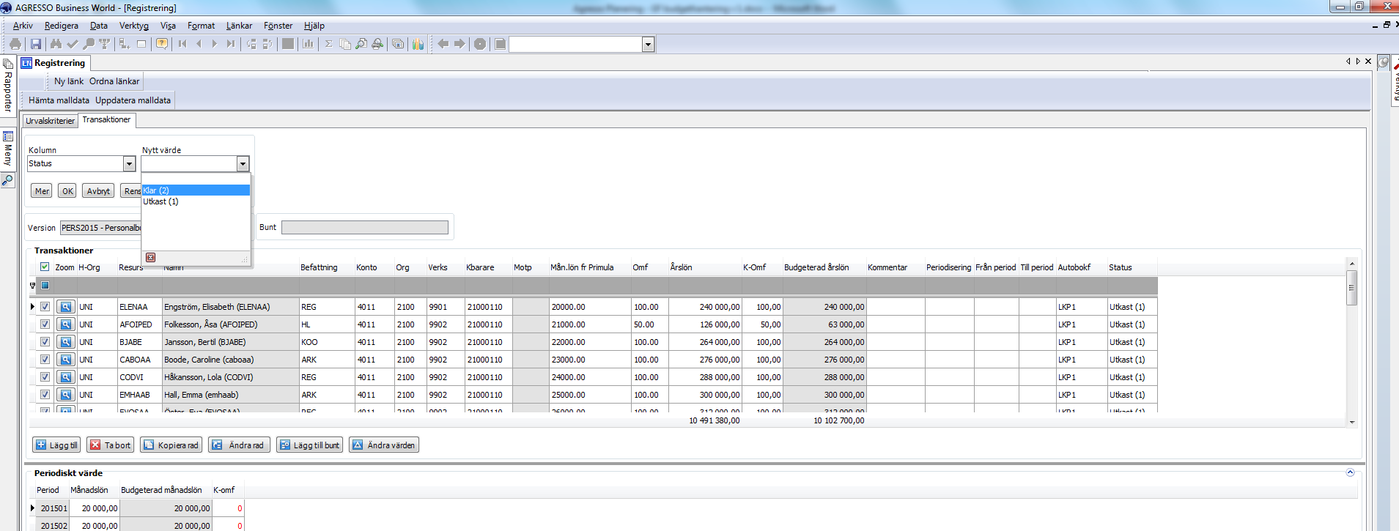
Task: Open the Länkar menu
Action: click(x=239, y=26)
